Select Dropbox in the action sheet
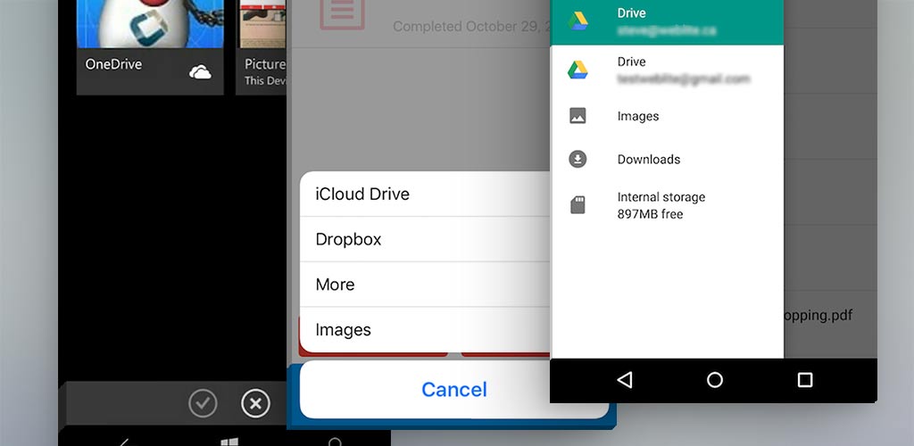 [x=424, y=239]
